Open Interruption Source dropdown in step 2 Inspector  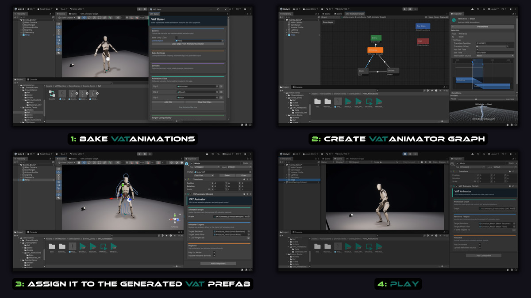495,56
